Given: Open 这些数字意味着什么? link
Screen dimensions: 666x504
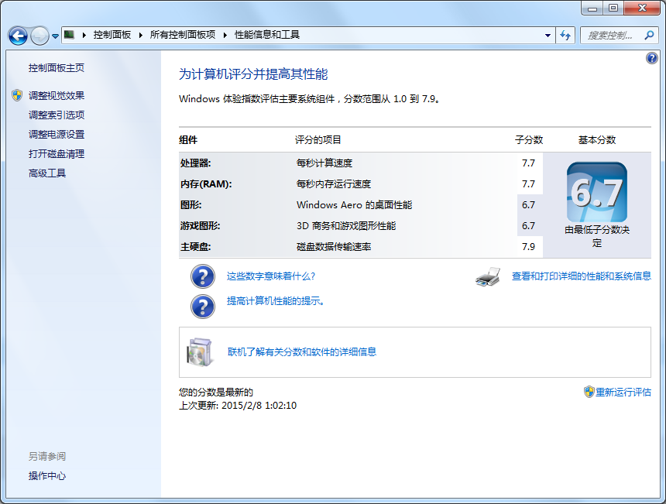Looking at the screenshot, I should pyautogui.click(x=271, y=276).
